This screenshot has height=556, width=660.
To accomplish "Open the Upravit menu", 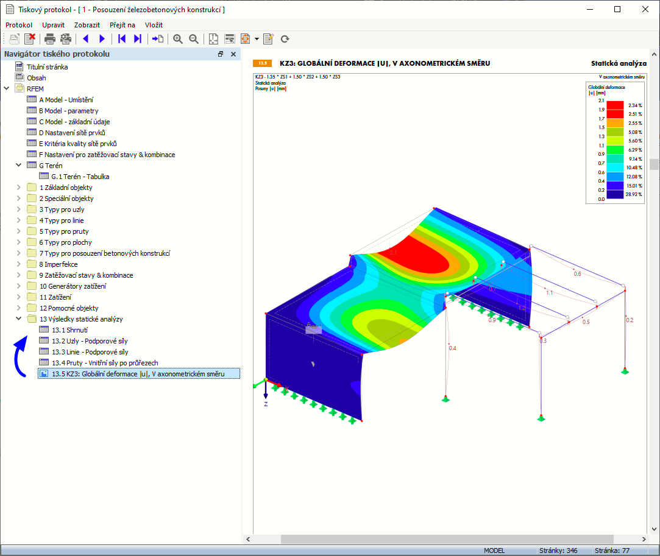I will [x=54, y=25].
